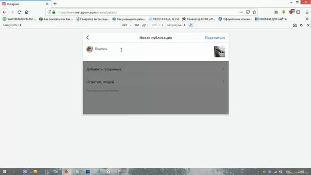This screenshot has width=311, height=175.
Task: Go back with the browser back arrow
Action: click(4, 12)
